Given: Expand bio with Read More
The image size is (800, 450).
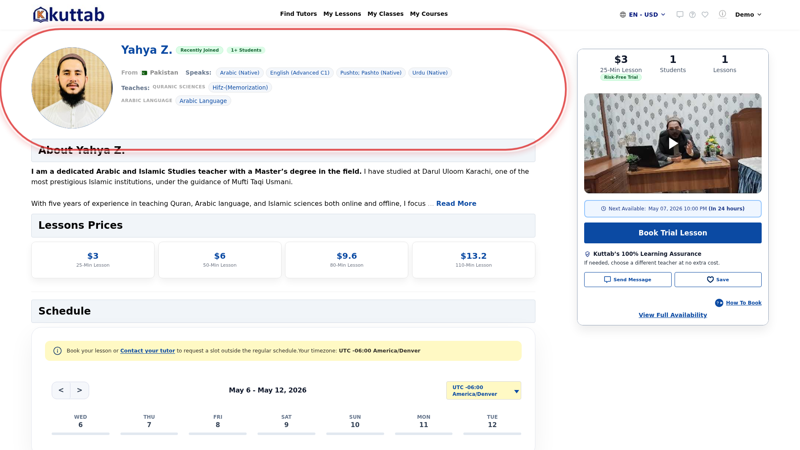Looking at the screenshot, I should click(x=456, y=204).
